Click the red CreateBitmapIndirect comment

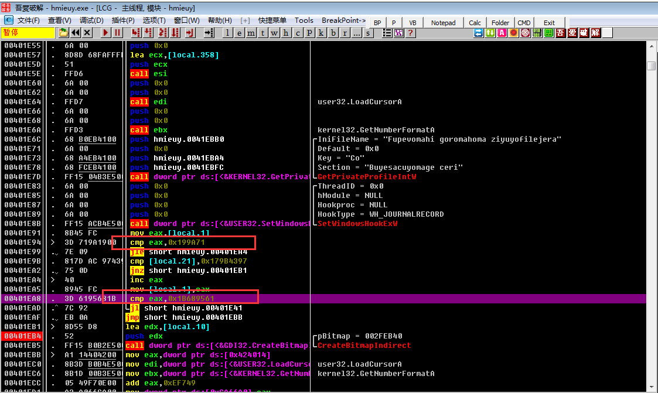click(364, 345)
